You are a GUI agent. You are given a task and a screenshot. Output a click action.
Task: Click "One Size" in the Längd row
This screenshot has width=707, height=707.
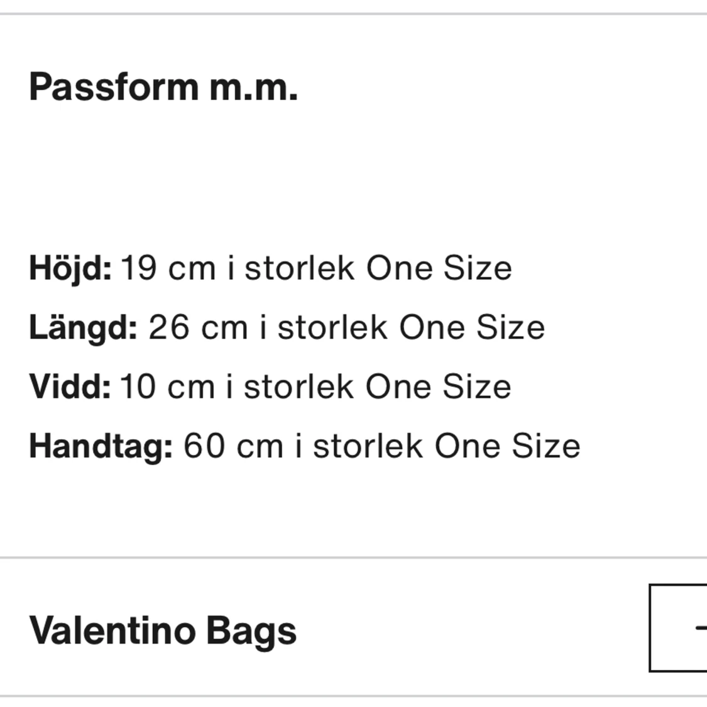click(472, 327)
